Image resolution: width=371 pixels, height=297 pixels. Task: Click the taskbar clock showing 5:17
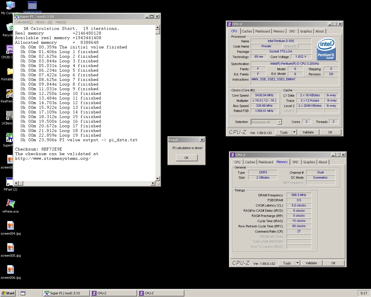[x=364, y=293]
